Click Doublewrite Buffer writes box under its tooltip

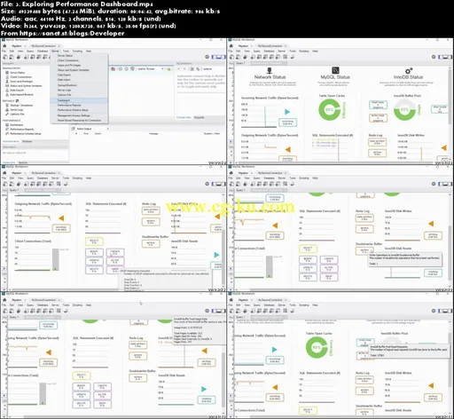[x=364, y=251]
